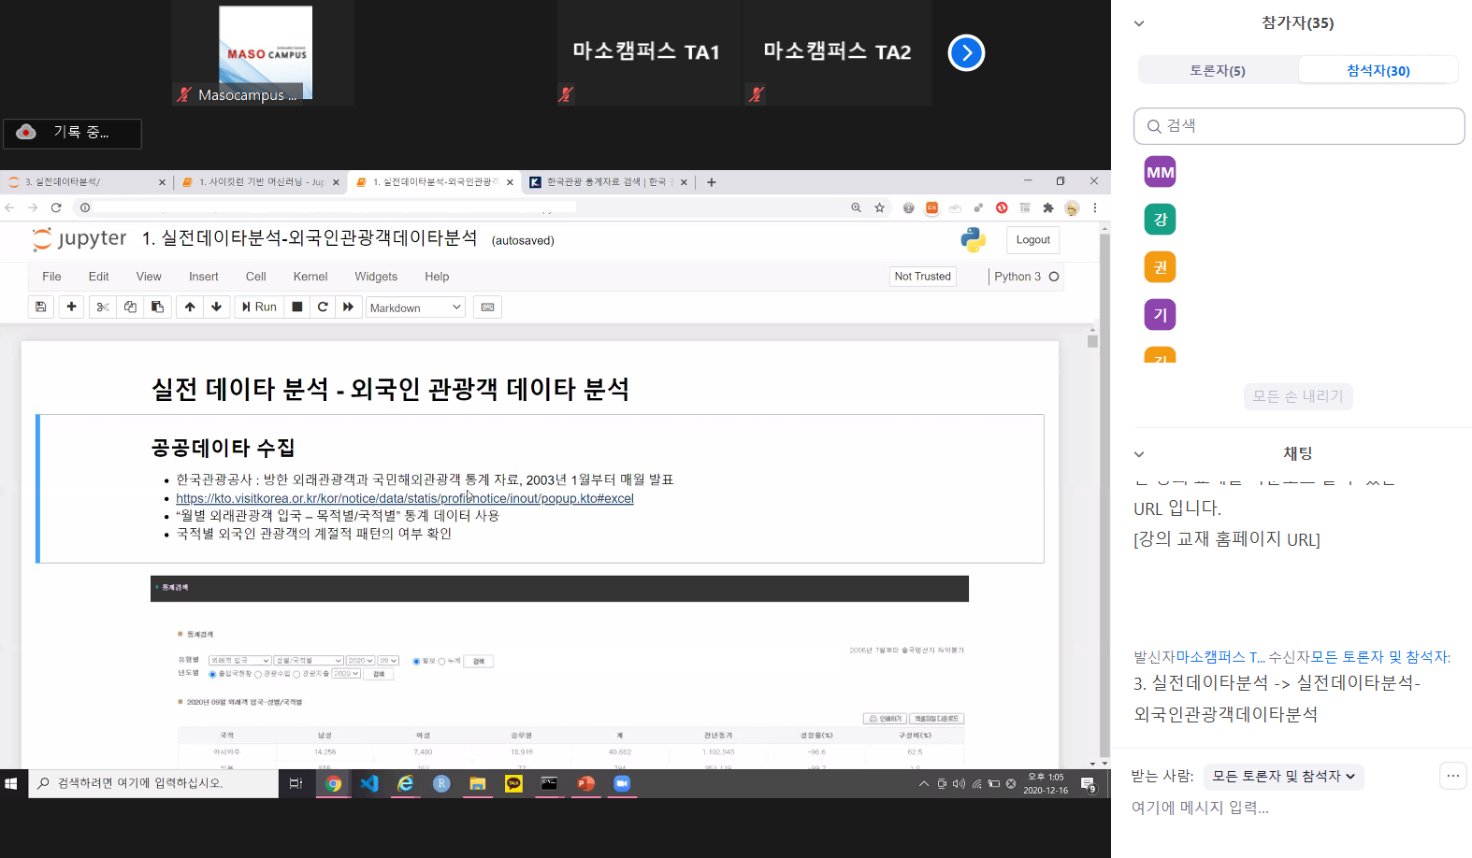Open the command palette keyboard icon

[487, 307]
